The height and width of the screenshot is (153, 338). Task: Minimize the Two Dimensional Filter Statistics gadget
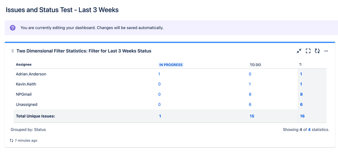click(299, 51)
